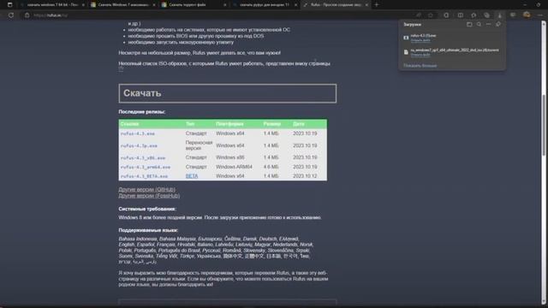Click the 'Платформа' table column header
This screenshot has height=308, width=548.
coord(229,124)
